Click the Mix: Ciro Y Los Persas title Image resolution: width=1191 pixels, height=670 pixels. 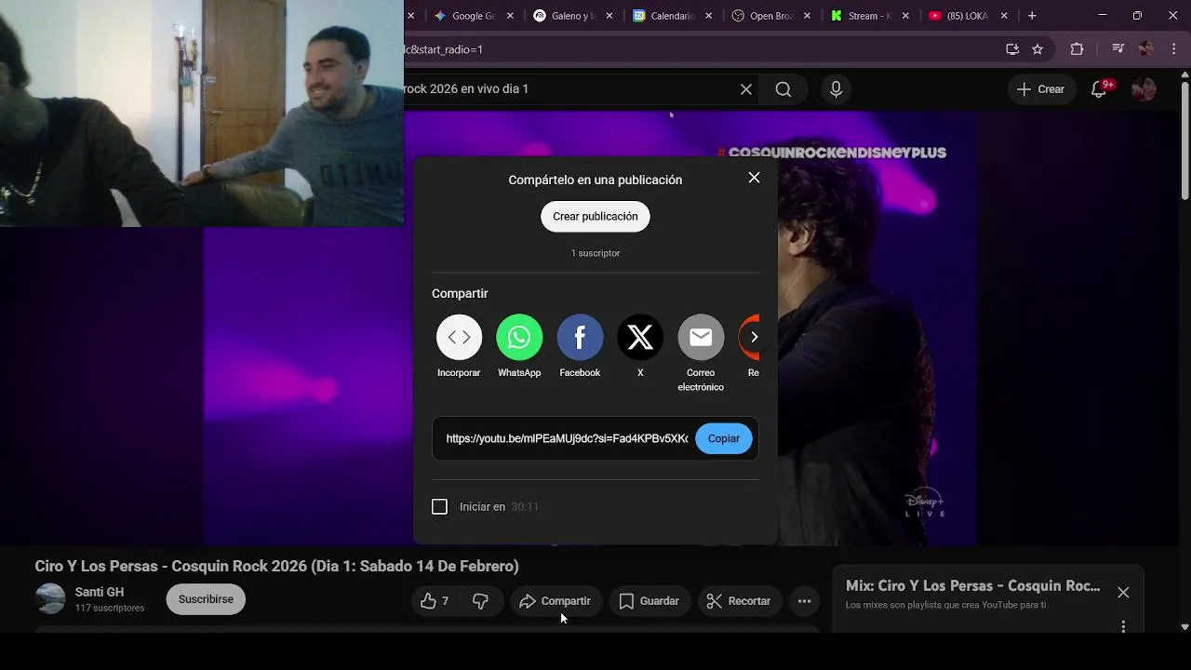point(972,586)
